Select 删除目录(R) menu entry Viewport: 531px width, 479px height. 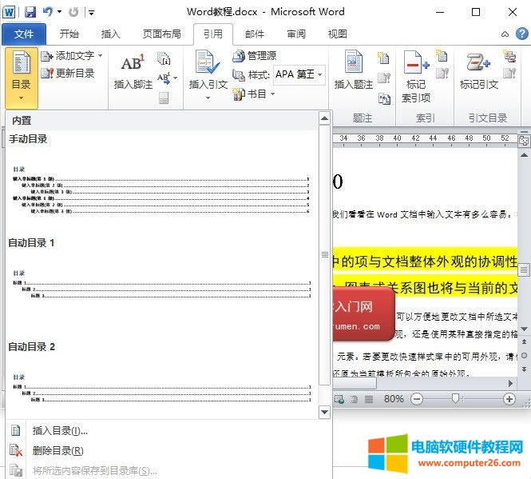click(x=58, y=450)
